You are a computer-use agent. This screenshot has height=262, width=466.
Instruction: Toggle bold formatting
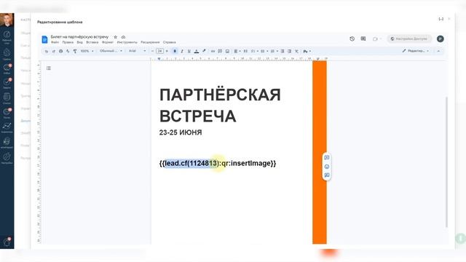pyautogui.click(x=175, y=51)
